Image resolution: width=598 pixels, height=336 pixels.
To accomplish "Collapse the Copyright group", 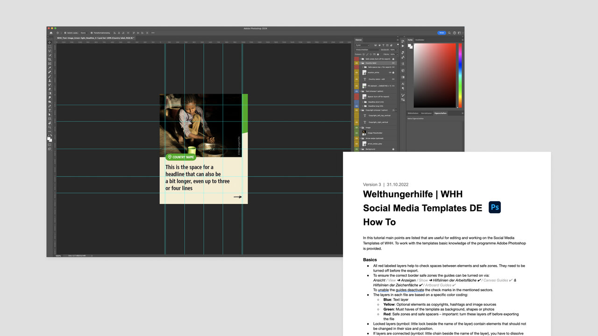I will coord(360,110).
